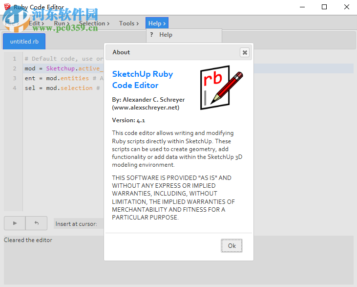Close the Ruby Code Editor window

[x=347, y=7]
